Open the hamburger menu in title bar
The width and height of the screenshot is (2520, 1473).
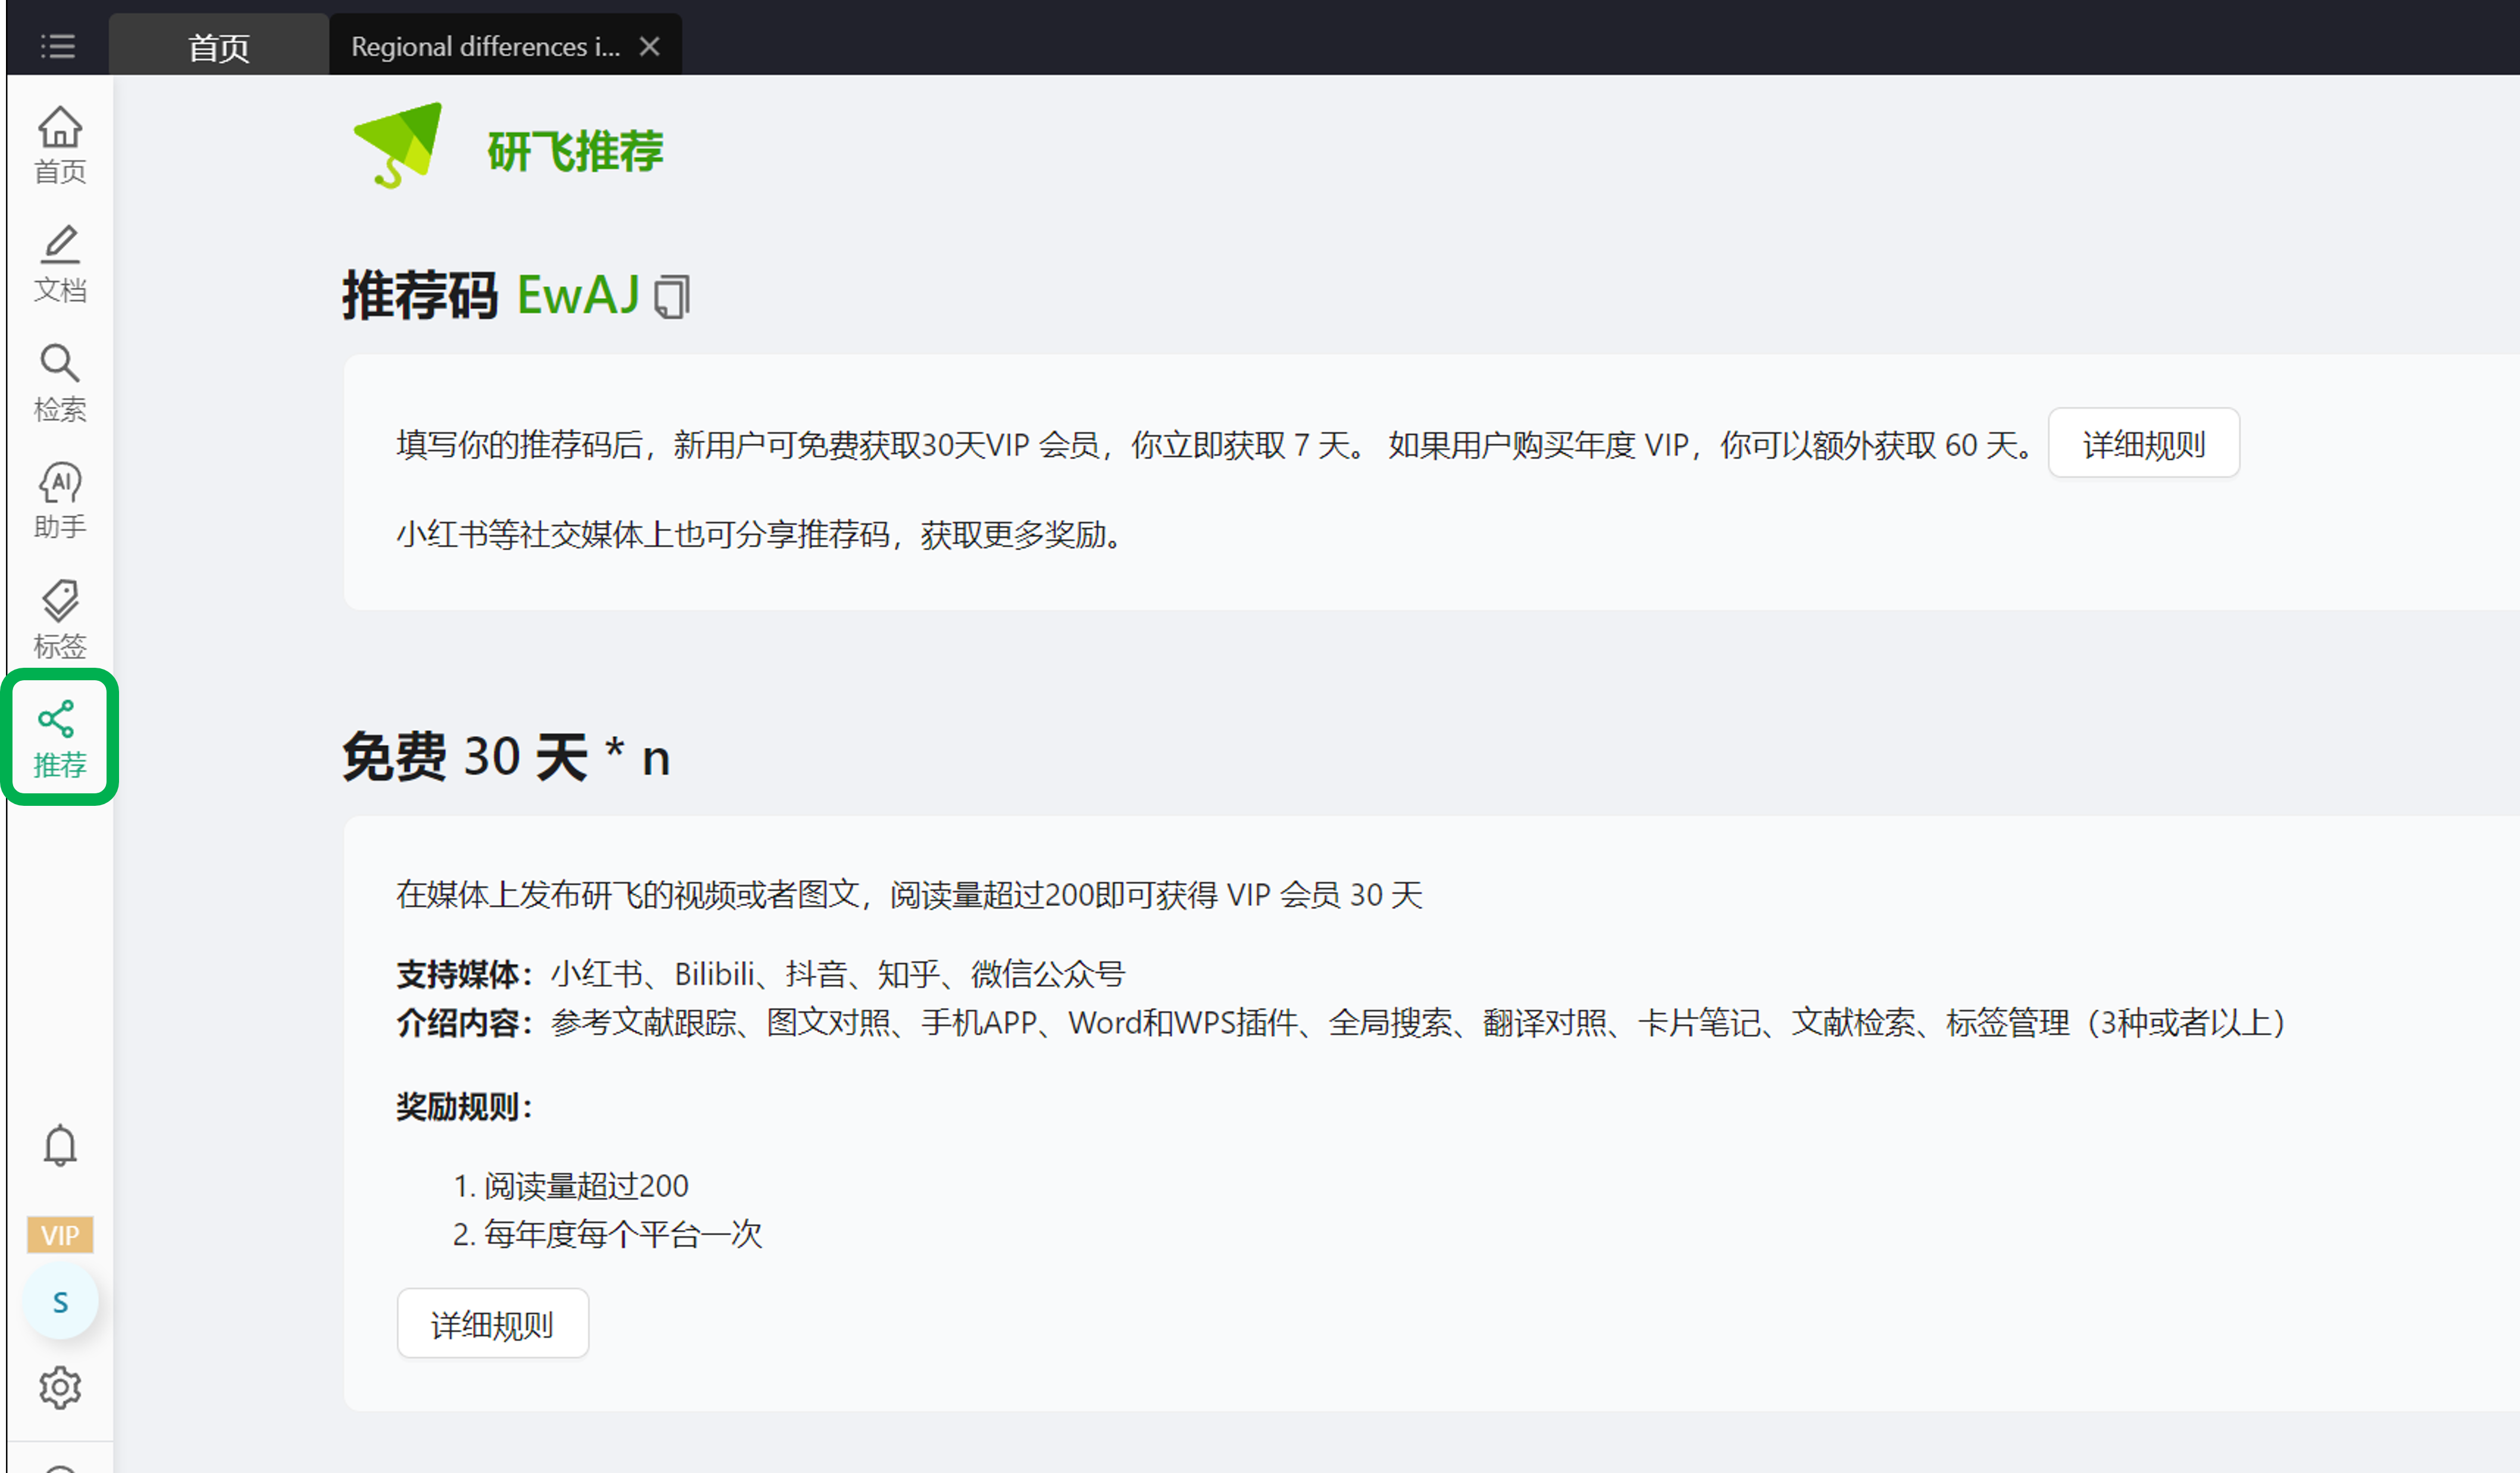58,46
